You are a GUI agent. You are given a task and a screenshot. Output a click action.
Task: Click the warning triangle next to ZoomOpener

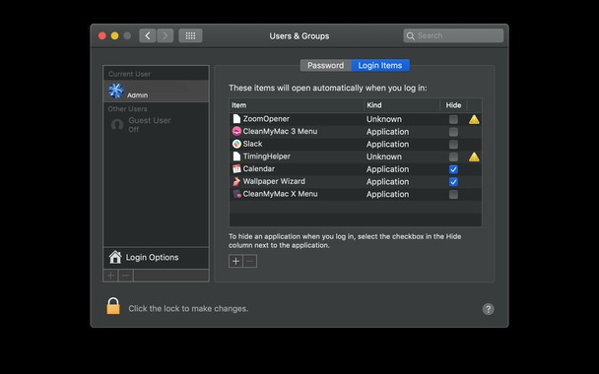(474, 119)
